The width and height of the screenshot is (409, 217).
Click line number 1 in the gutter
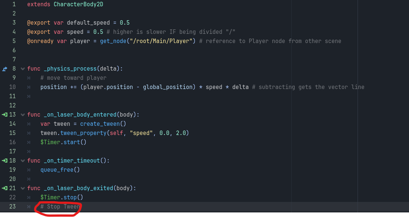pyautogui.click(x=14, y=4)
